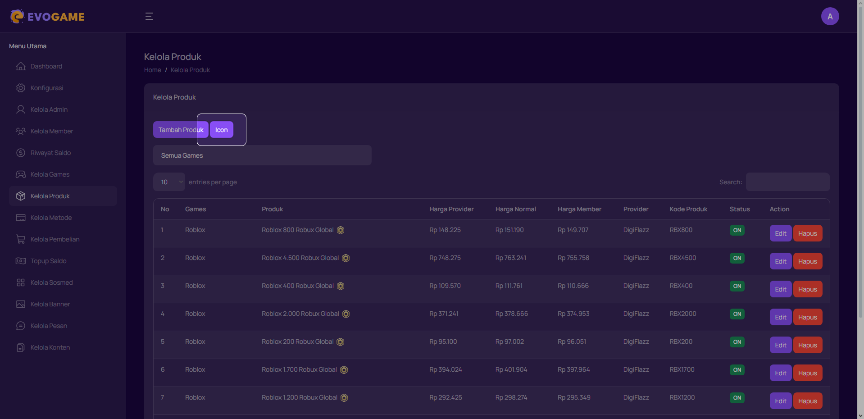Click the Konfigurasi gear icon
864x419 pixels.
tap(21, 88)
